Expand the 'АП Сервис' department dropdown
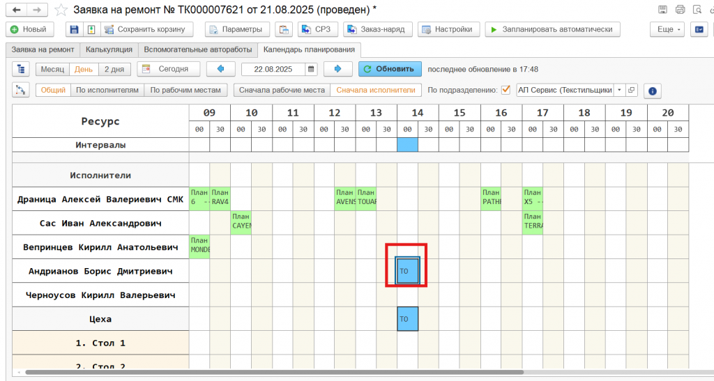Viewport: 714px width, 381px height. click(618, 90)
